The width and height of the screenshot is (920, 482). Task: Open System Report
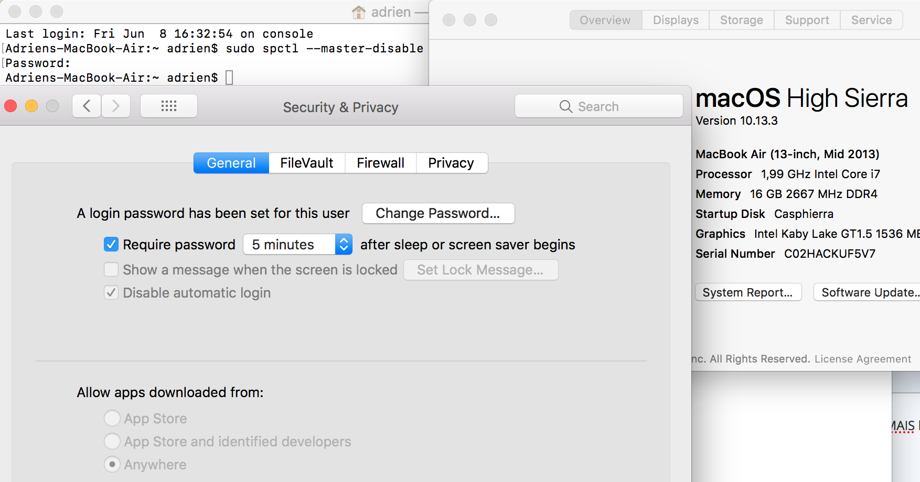coord(747,292)
